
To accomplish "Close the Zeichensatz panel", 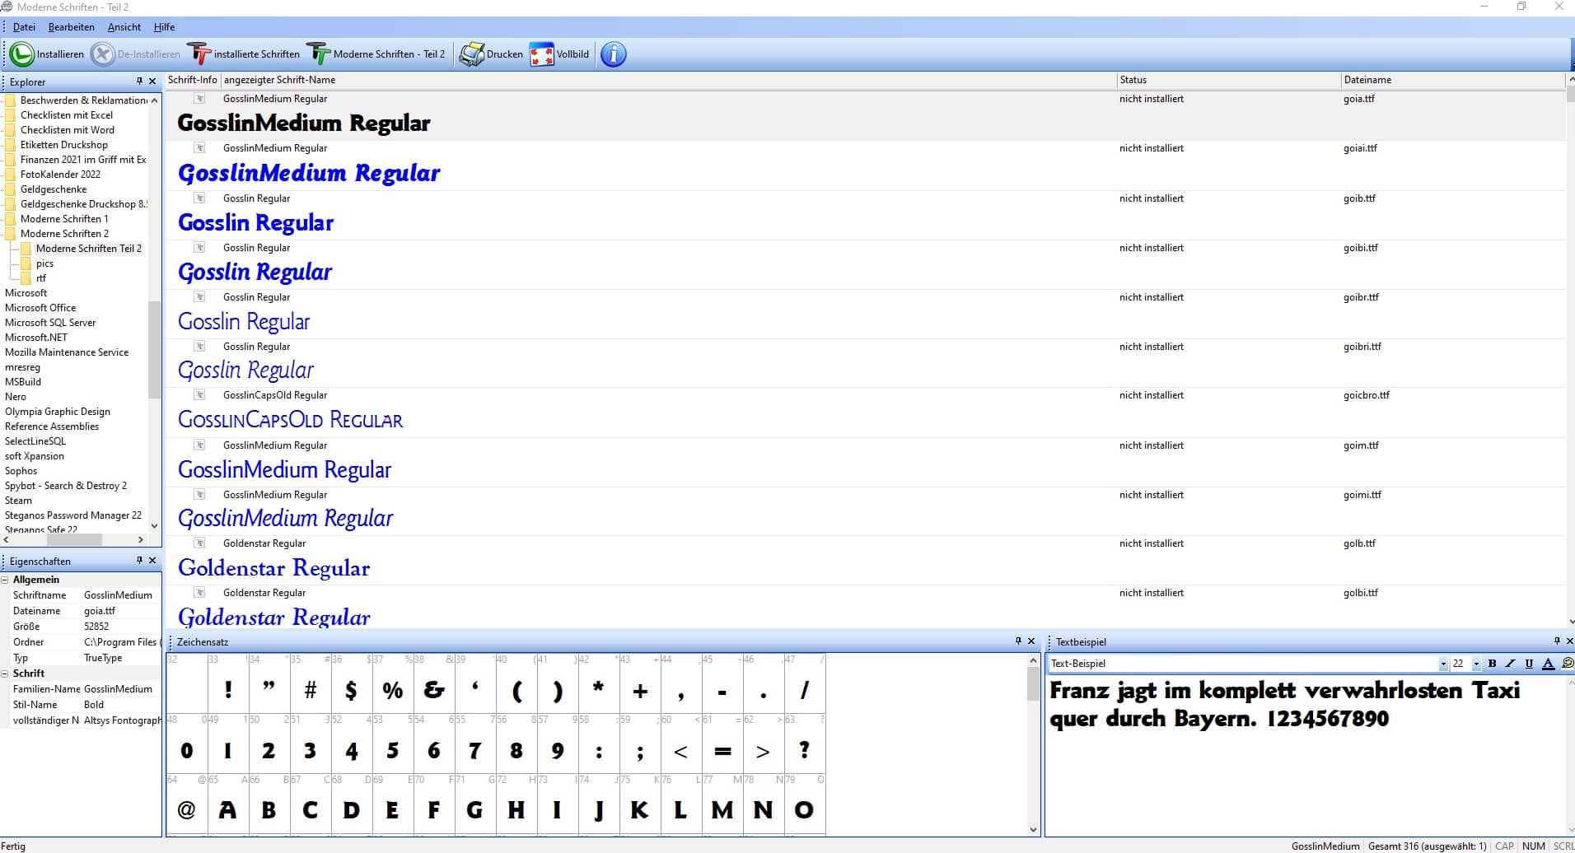I will (1031, 641).
